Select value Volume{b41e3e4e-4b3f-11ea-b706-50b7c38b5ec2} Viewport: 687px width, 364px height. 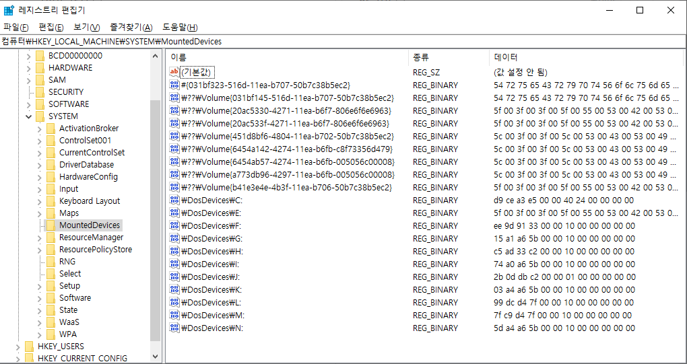coord(286,187)
